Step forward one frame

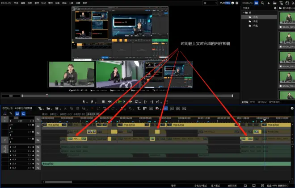click(124, 102)
